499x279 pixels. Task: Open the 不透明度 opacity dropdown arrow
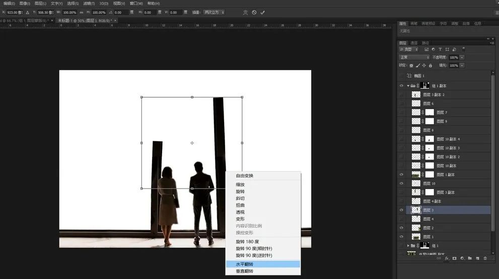click(x=462, y=57)
